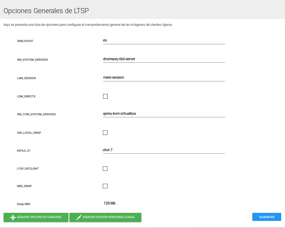Click the 'Añadir opción estándar' button text

tap(39, 217)
